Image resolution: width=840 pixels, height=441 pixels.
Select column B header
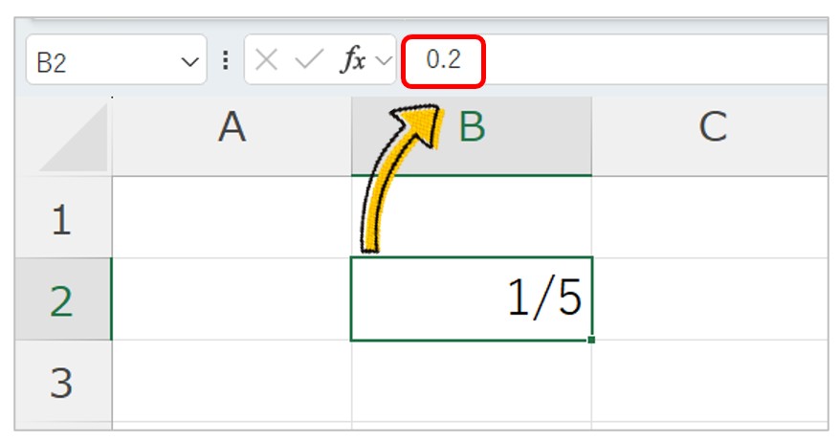tap(472, 137)
